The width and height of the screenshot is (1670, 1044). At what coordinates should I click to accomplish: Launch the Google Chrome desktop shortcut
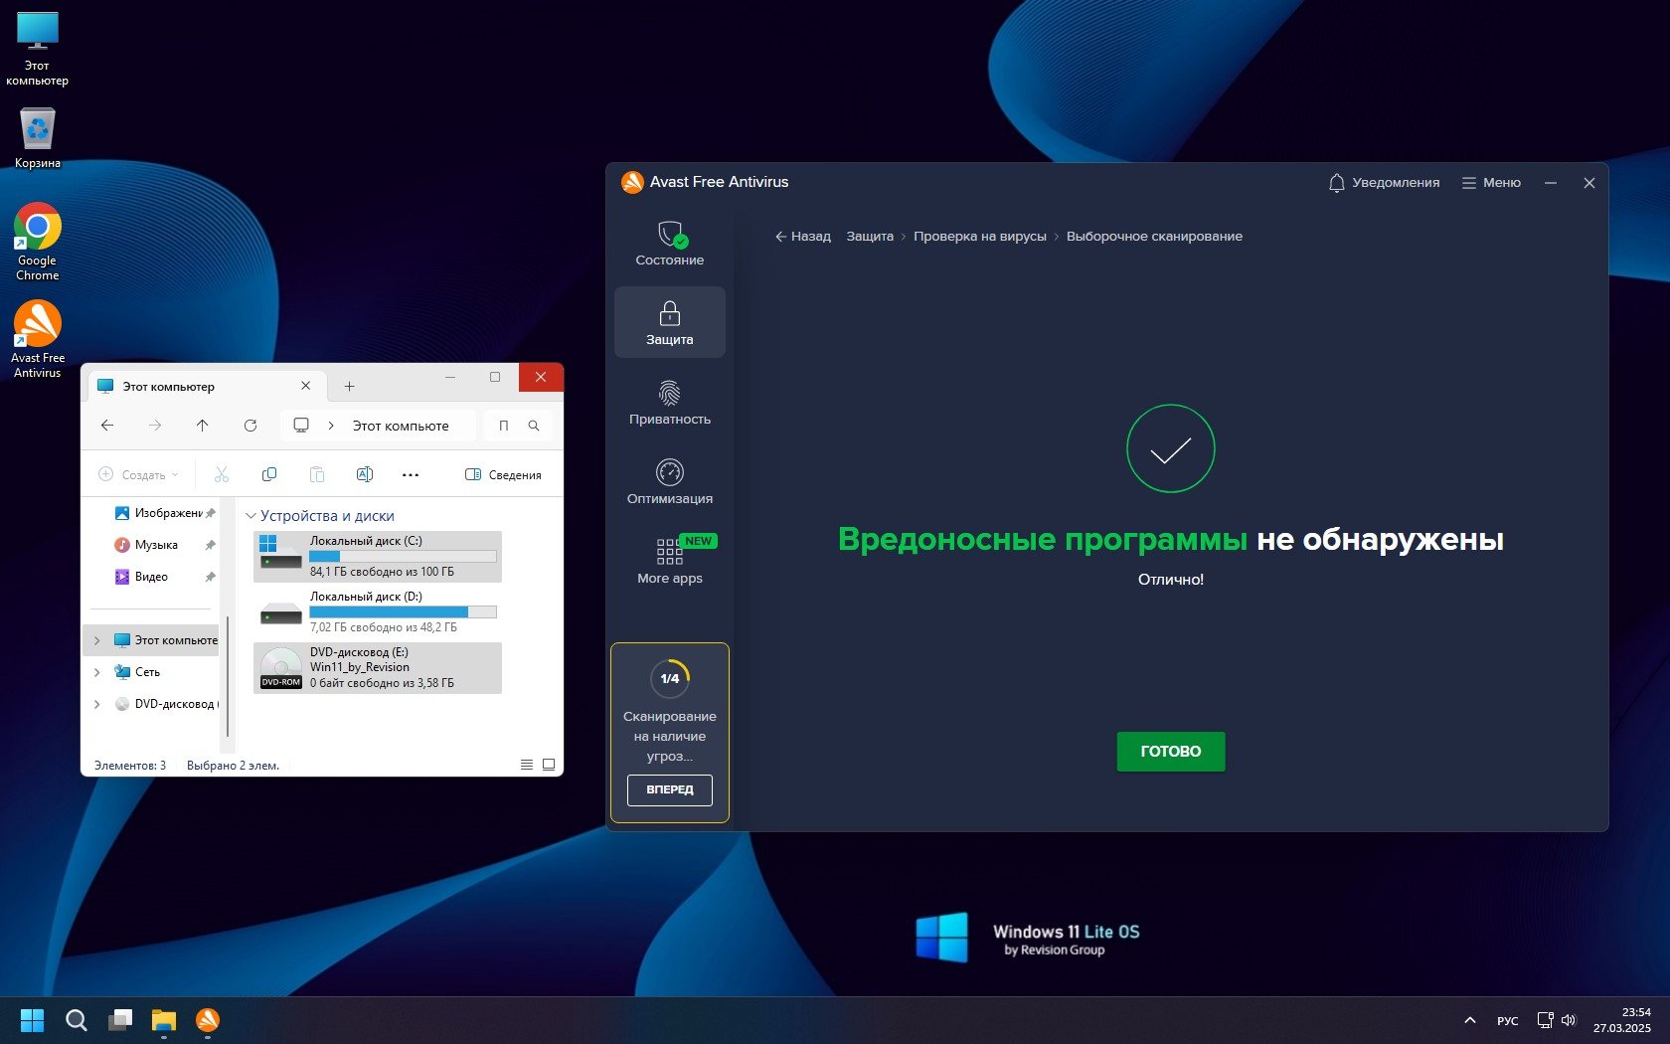point(38,243)
